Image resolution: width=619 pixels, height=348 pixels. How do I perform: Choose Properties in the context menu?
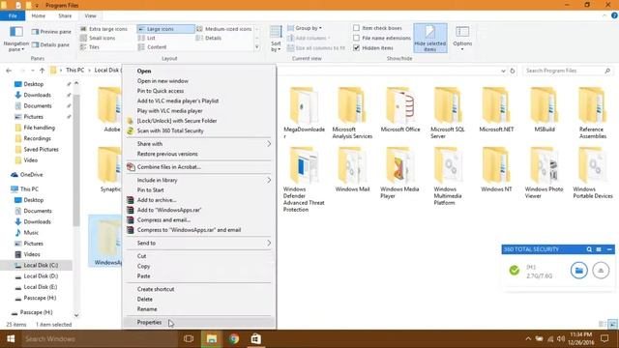(199, 322)
